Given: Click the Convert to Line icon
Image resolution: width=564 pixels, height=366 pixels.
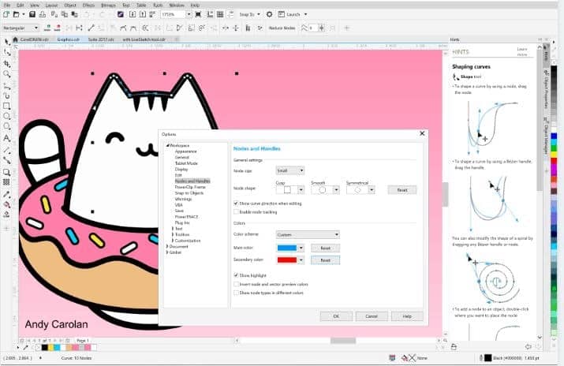Looking at the screenshot, I should click(x=91, y=28).
